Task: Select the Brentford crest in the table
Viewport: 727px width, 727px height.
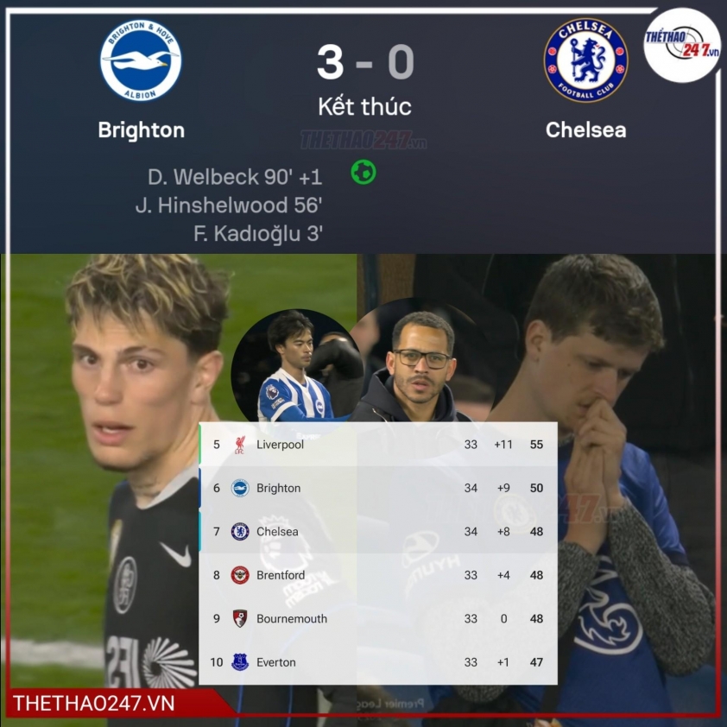Action: coord(240,575)
